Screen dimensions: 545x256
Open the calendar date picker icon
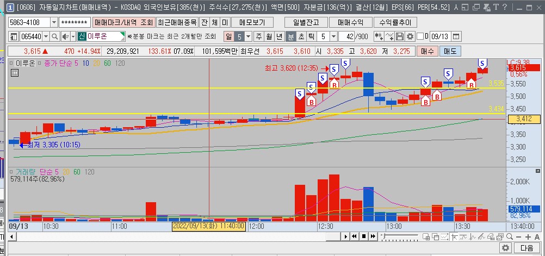click(x=456, y=36)
